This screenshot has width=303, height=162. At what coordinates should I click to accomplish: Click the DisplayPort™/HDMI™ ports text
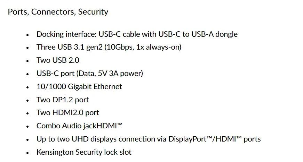pyautogui.click(x=215, y=139)
